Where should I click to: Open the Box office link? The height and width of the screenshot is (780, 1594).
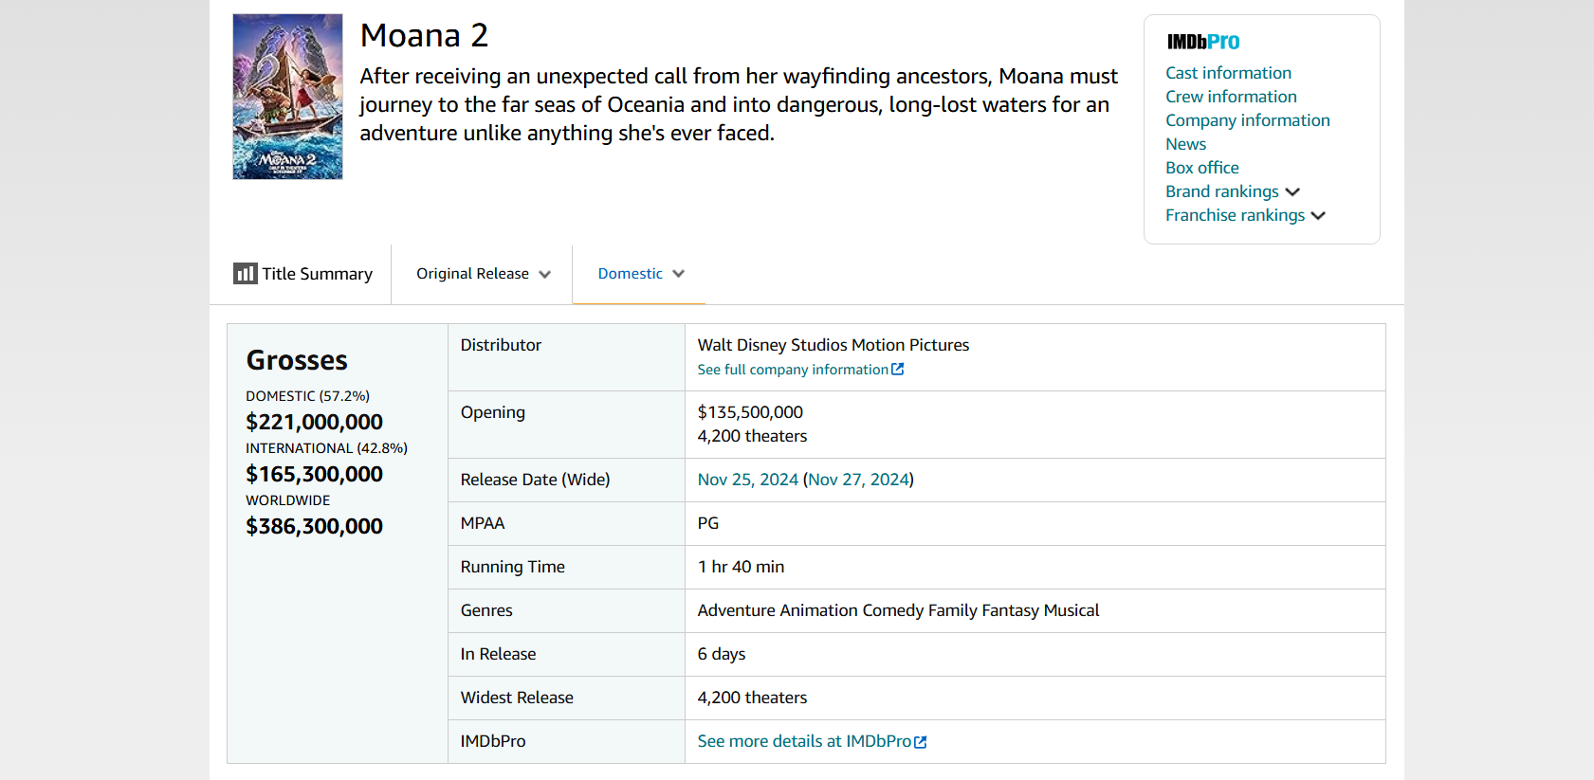point(1201,168)
